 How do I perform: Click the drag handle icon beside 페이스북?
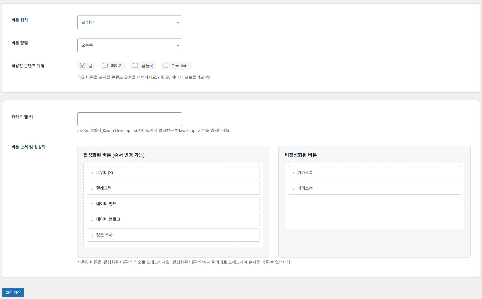pos(294,188)
